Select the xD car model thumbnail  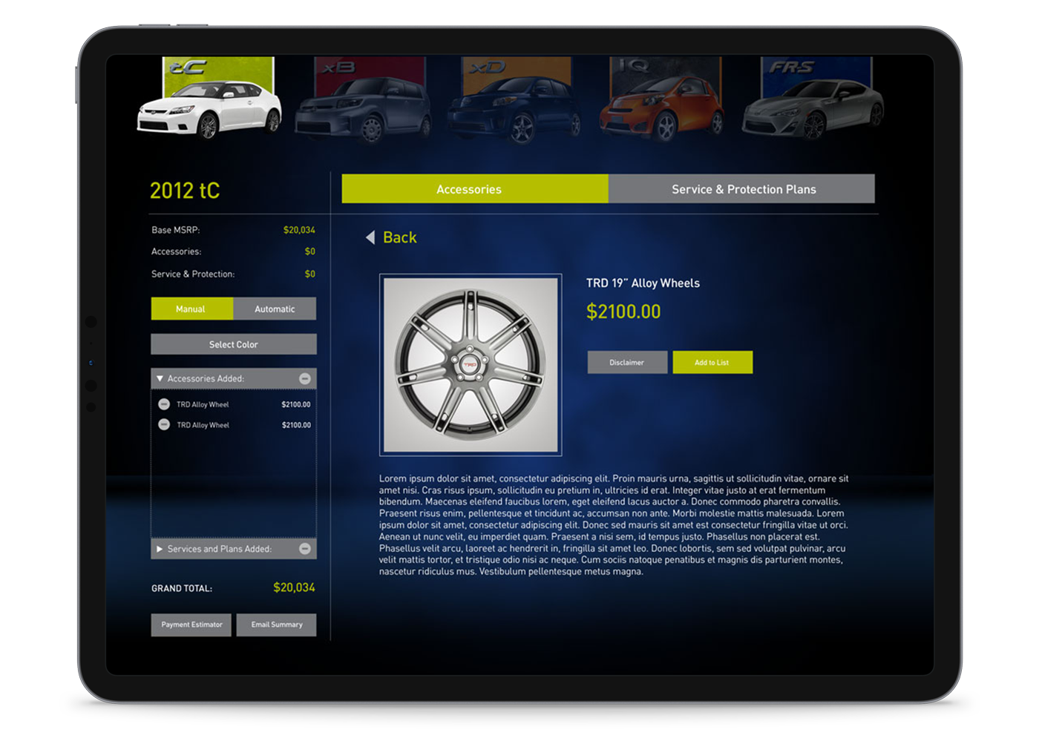pos(515,100)
